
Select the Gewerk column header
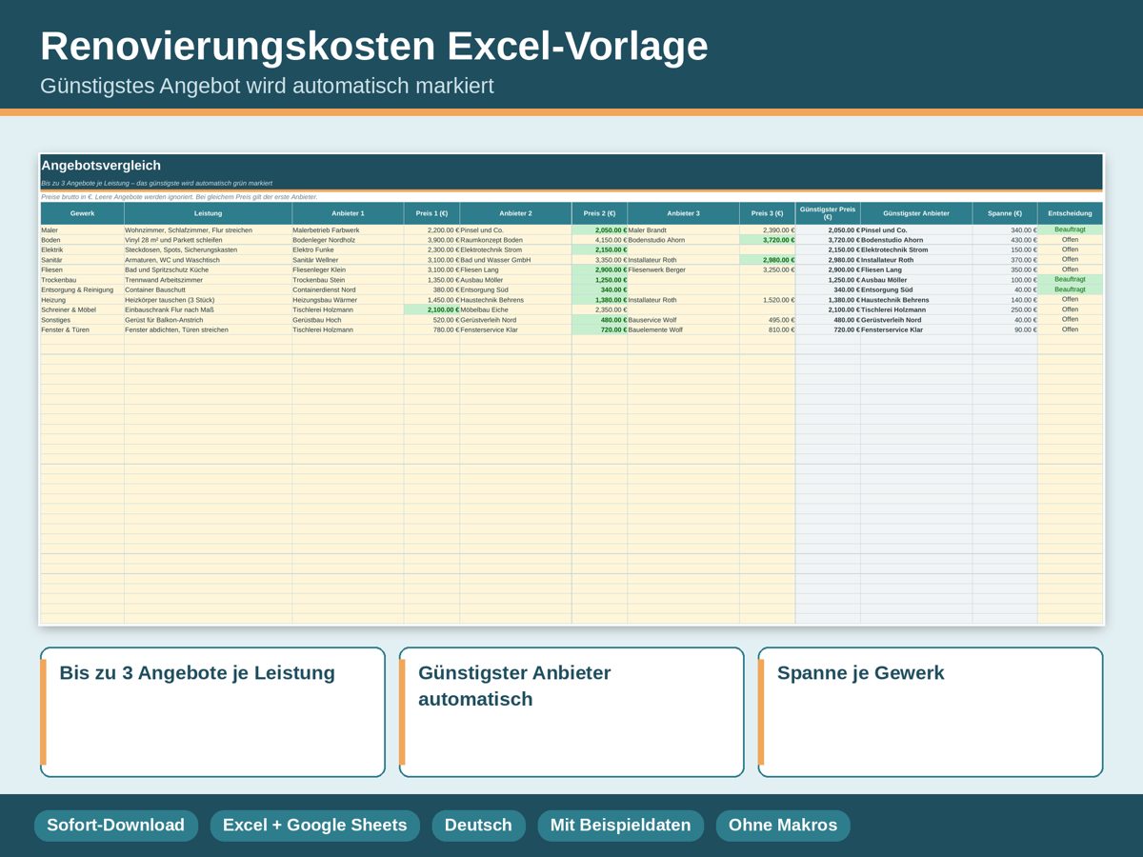pos(82,213)
